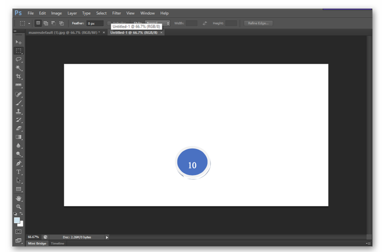386x252 pixels.
Task: Select the Lasso tool
Action: [18, 59]
